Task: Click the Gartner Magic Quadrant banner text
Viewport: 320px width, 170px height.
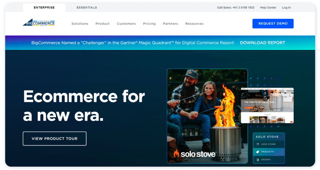Action: (x=132, y=43)
